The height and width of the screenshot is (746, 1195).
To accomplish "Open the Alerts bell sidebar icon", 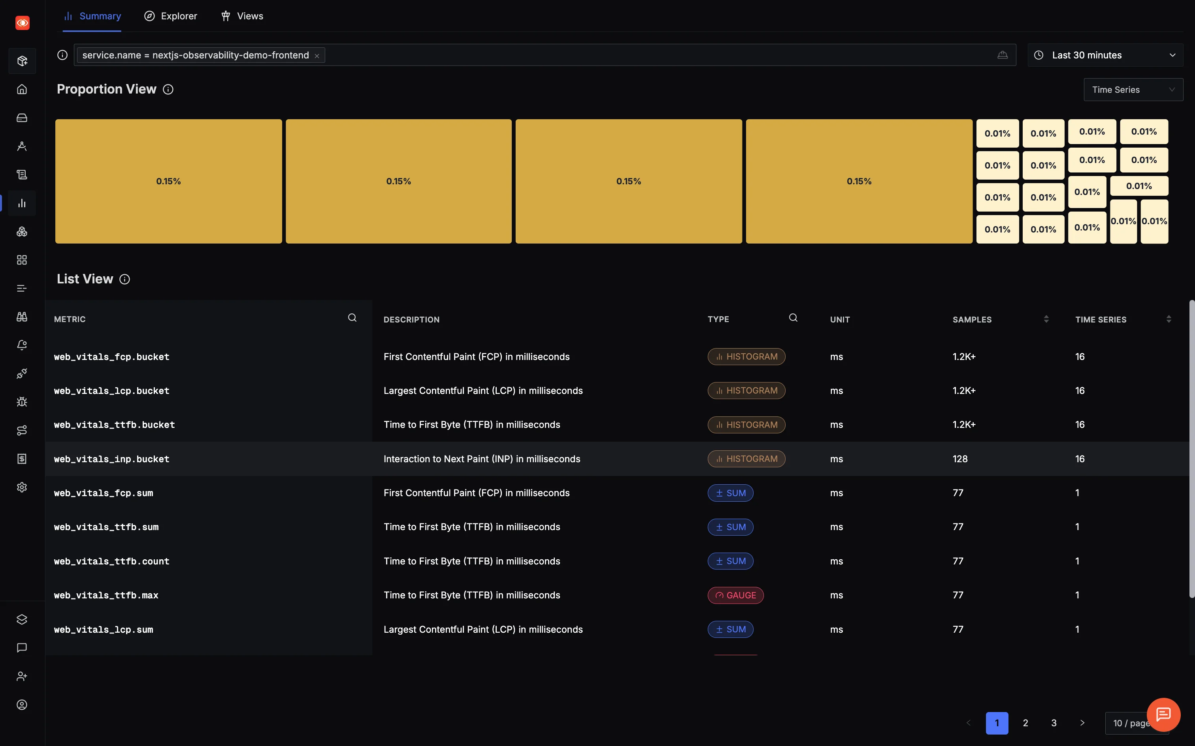I will 22,345.
